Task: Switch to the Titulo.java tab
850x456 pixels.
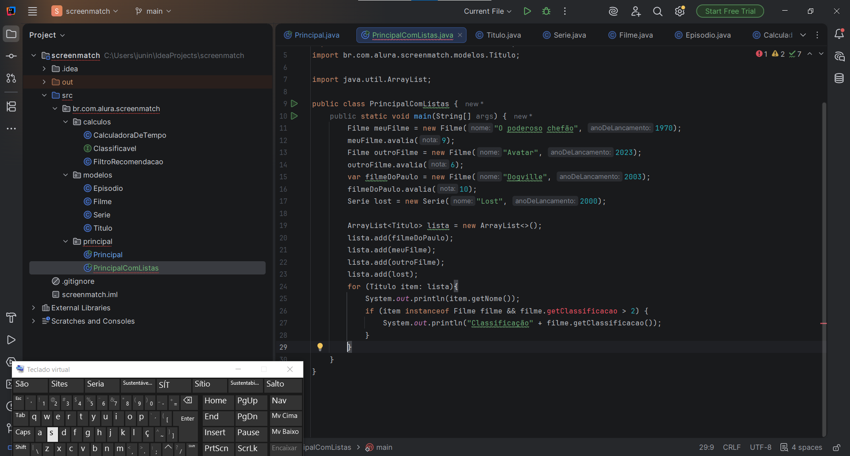Action: click(x=503, y=35)
